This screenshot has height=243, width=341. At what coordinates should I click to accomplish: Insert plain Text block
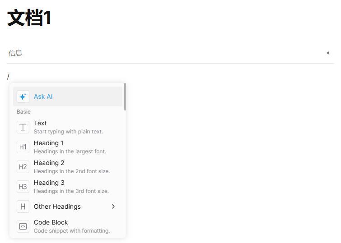click(x=68, y=127)
